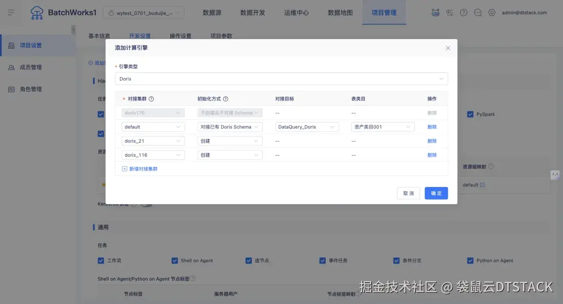563x304 pixels.
Task: Open the doris_21 cluster dropdown
Action: (x=153, y=141)
